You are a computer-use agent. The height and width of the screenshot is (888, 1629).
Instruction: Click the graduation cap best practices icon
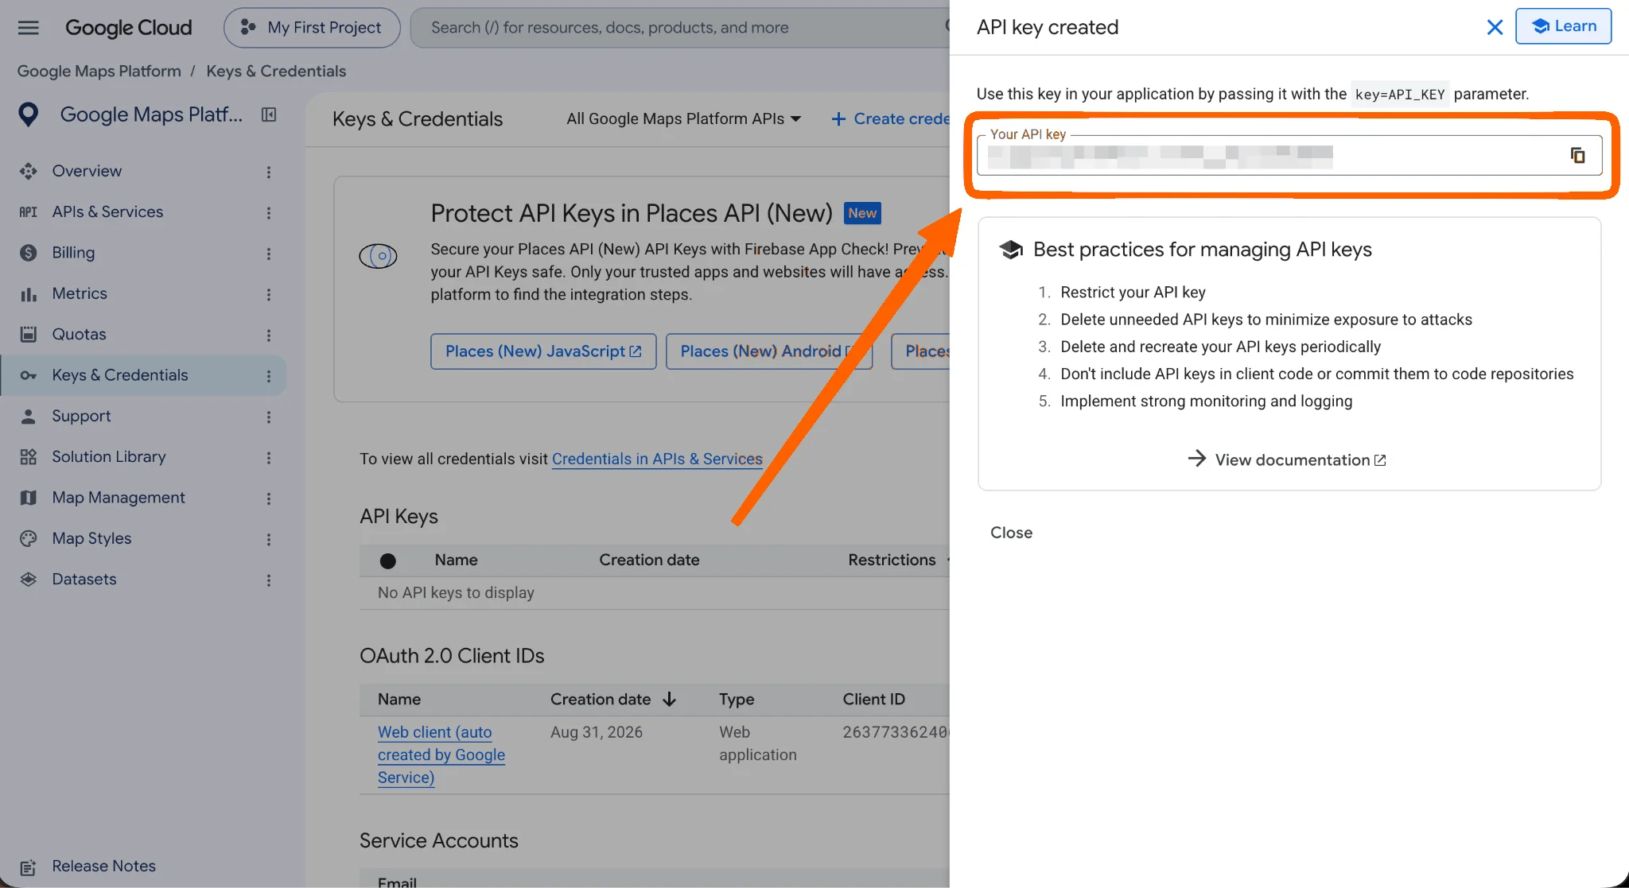pyautogui.click(x=1011, y=250)
